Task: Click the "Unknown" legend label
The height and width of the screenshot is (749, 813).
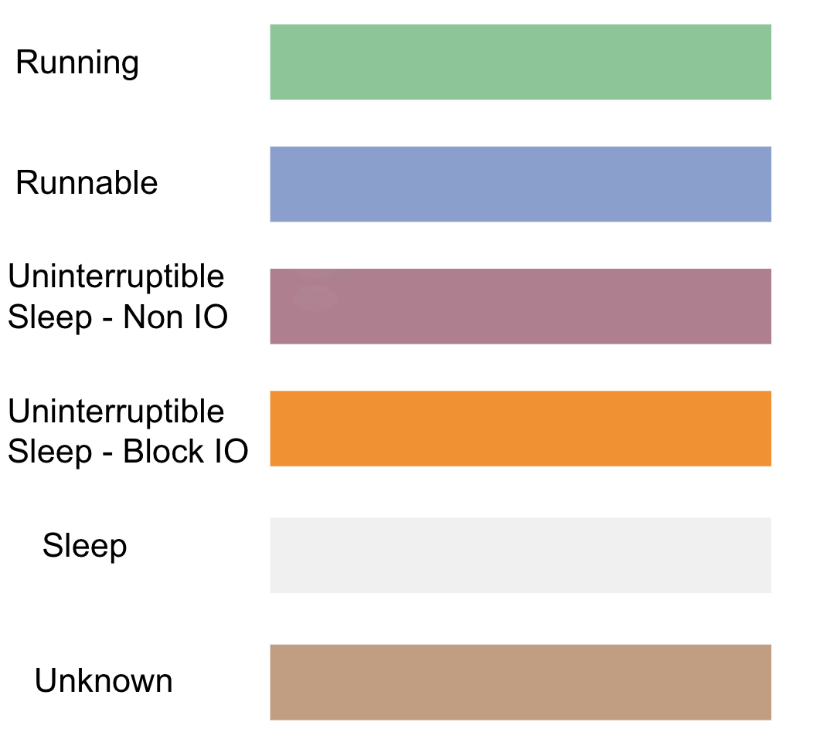Action: tap(104, 681)
